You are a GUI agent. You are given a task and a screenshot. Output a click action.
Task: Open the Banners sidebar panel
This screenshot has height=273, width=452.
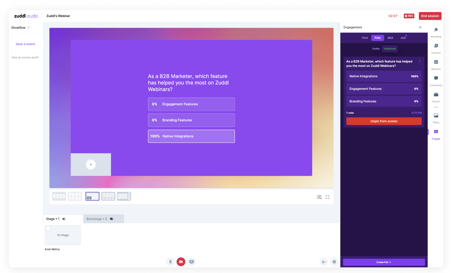tap(436, 64)
